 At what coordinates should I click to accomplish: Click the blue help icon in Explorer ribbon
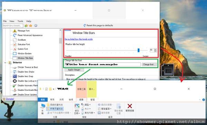click(204, 100)
